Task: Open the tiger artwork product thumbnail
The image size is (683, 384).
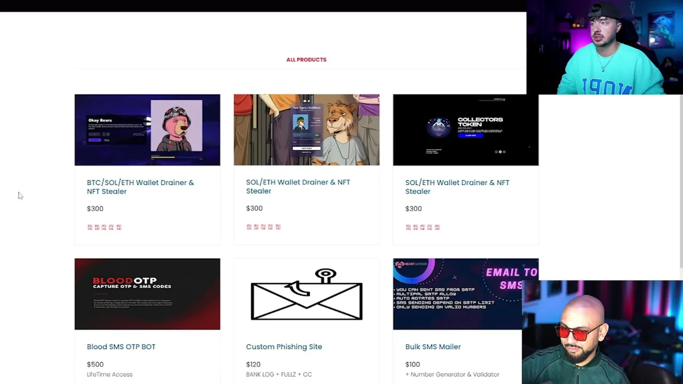Action: (x=306, y=130)
